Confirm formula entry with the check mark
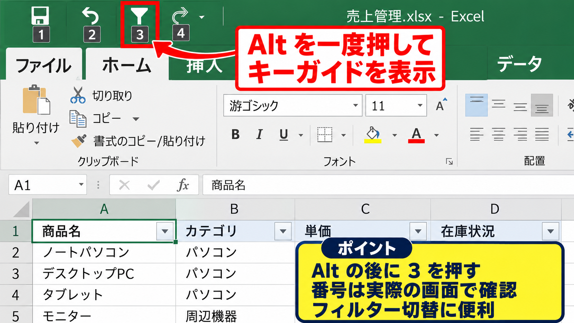The width and height of the screenshot is (574, 323). pyautogui.click(x=153, y=185)
